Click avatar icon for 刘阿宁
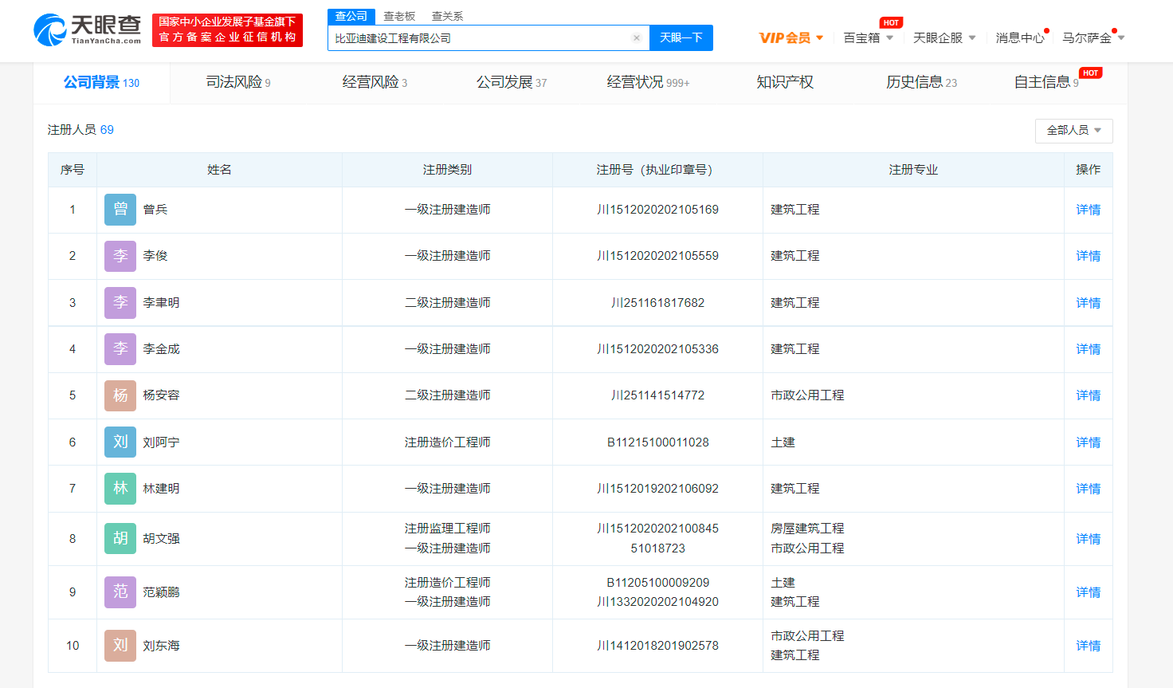 tap(120, 442)
